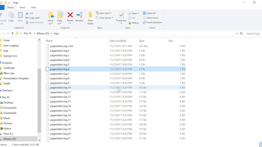Select OneDrive in navigation pane
The image size is (262, 147).
(7, 90)
